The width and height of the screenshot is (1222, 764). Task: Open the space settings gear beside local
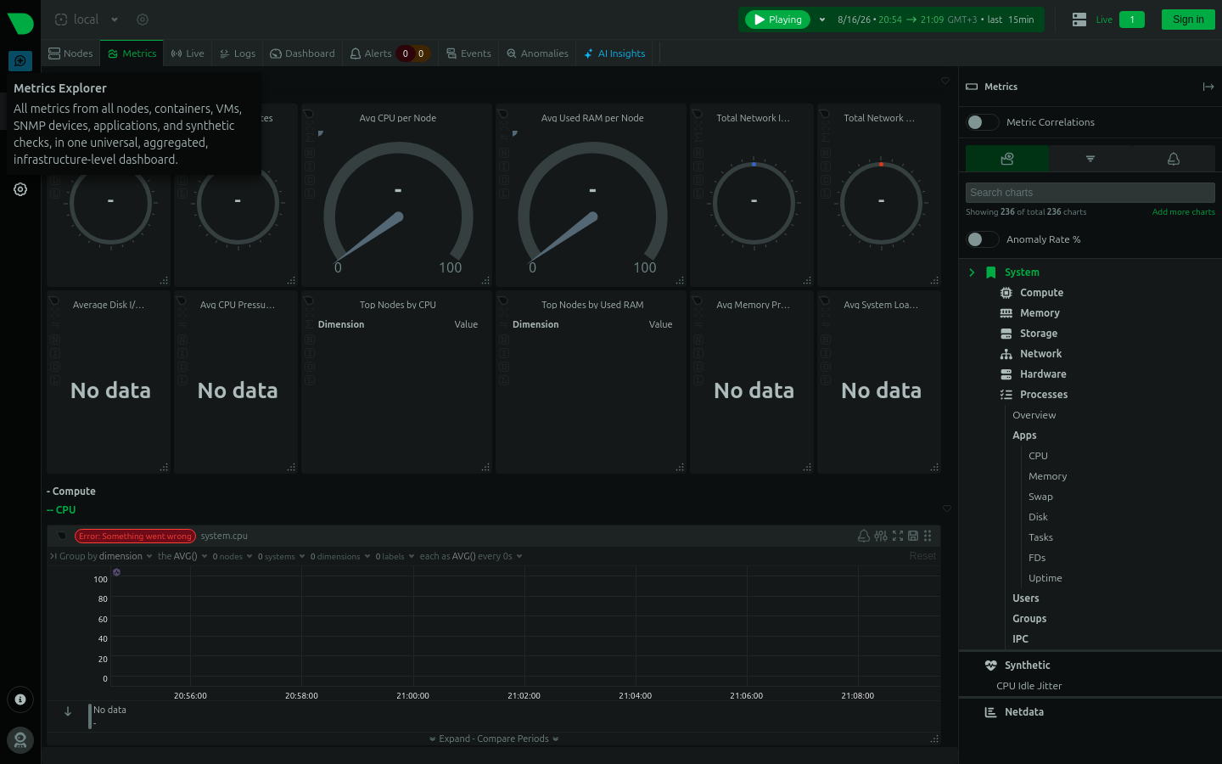143,20
